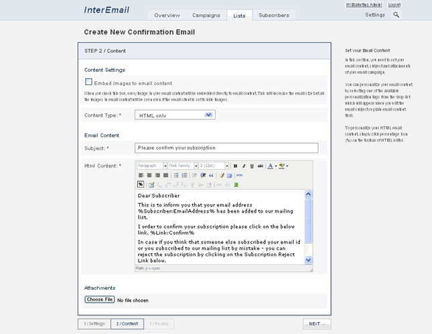Viewport: 432px width, 334px height.
Task: Click the strikethrough icon in the editor
Action: click(260, 166)
